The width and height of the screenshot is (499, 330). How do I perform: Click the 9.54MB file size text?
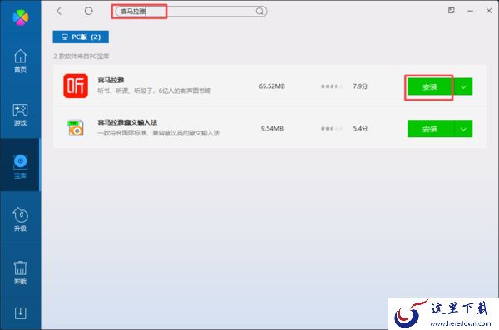(272, 129)
